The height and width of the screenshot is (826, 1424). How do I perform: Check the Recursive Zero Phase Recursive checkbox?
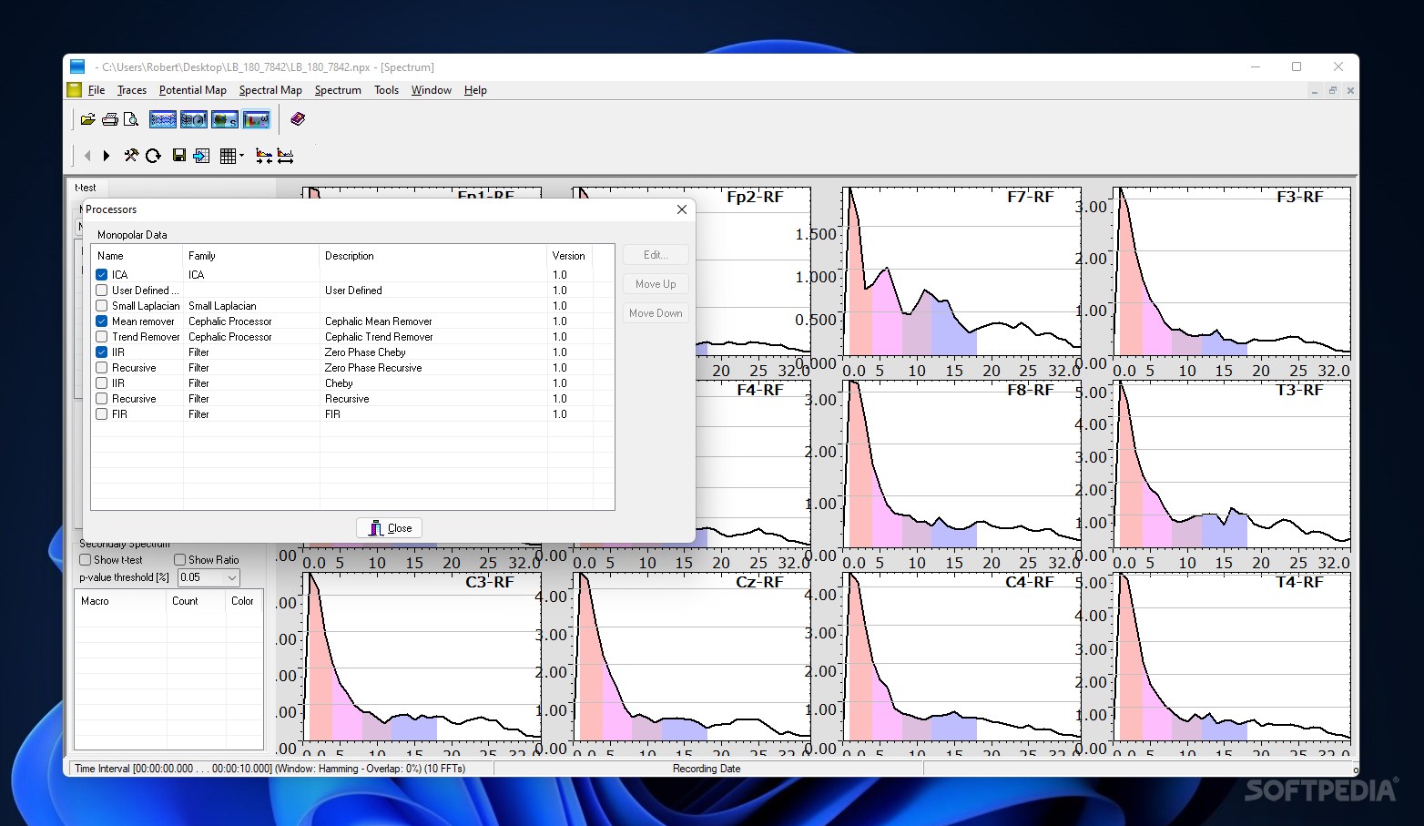click(102, 367)
